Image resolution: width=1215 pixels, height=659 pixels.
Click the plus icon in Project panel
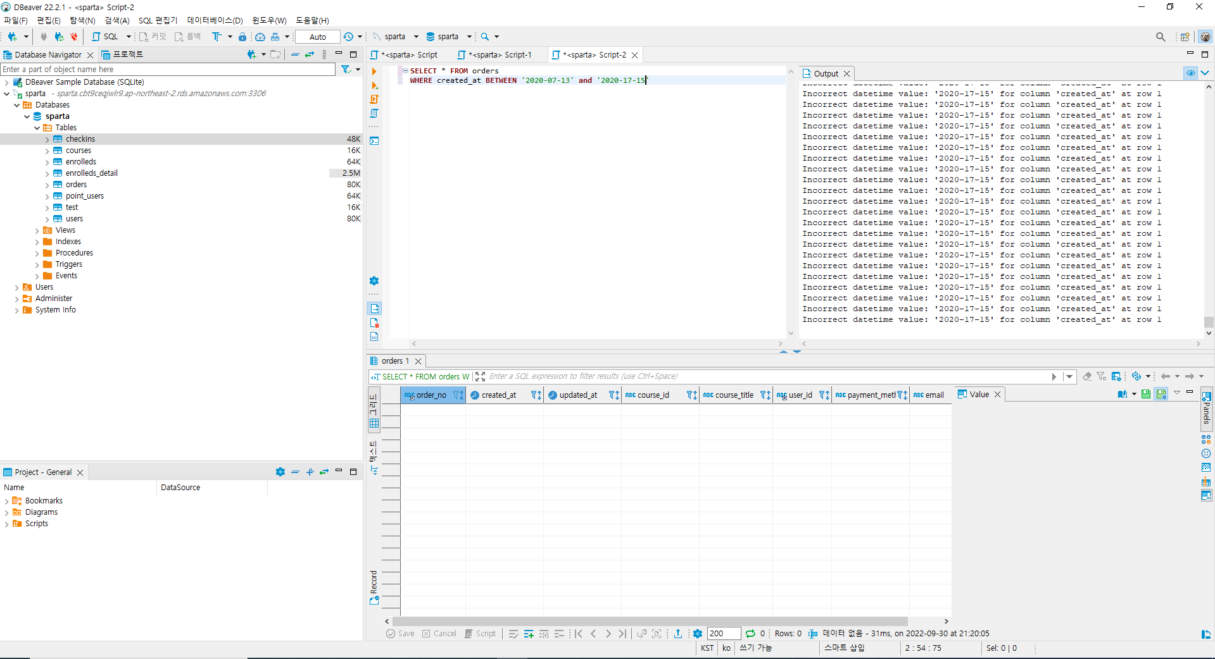pos(310,472)
